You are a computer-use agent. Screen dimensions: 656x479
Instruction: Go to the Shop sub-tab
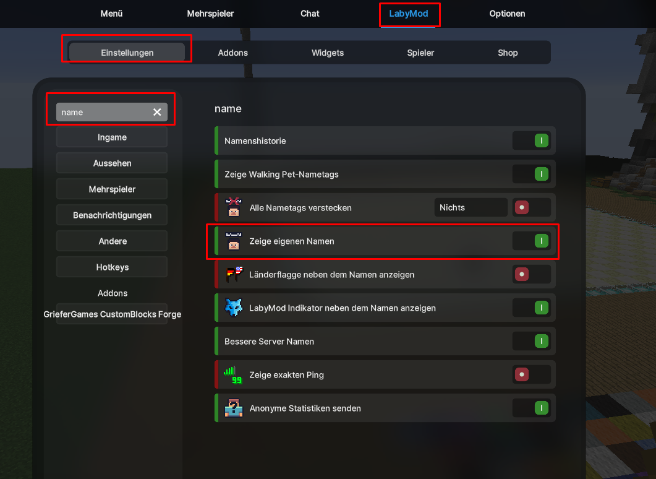pyautogui.click(x=508, y=53)
